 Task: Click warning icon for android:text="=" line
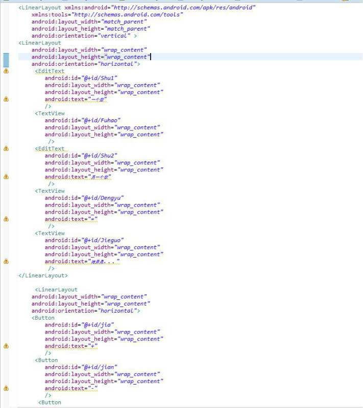pyautogui.click(x=6, y=219)
